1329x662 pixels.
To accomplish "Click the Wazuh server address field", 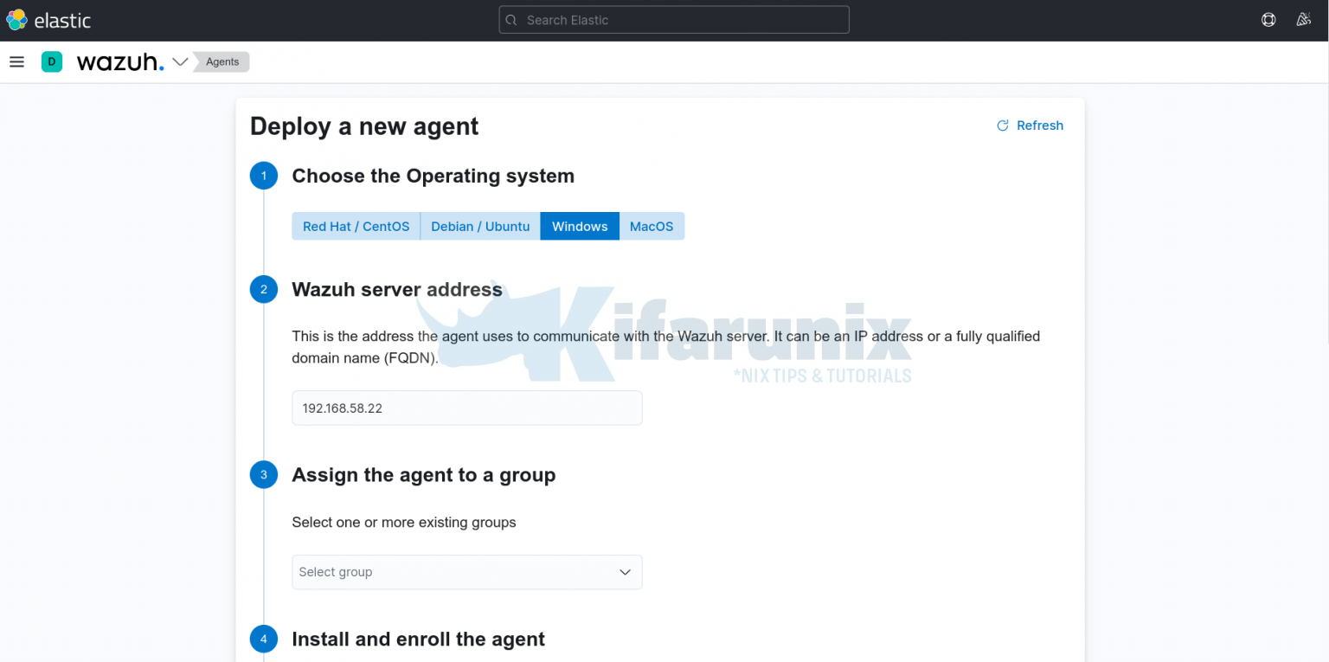I will pyautogui.click(x=466, y=408).
